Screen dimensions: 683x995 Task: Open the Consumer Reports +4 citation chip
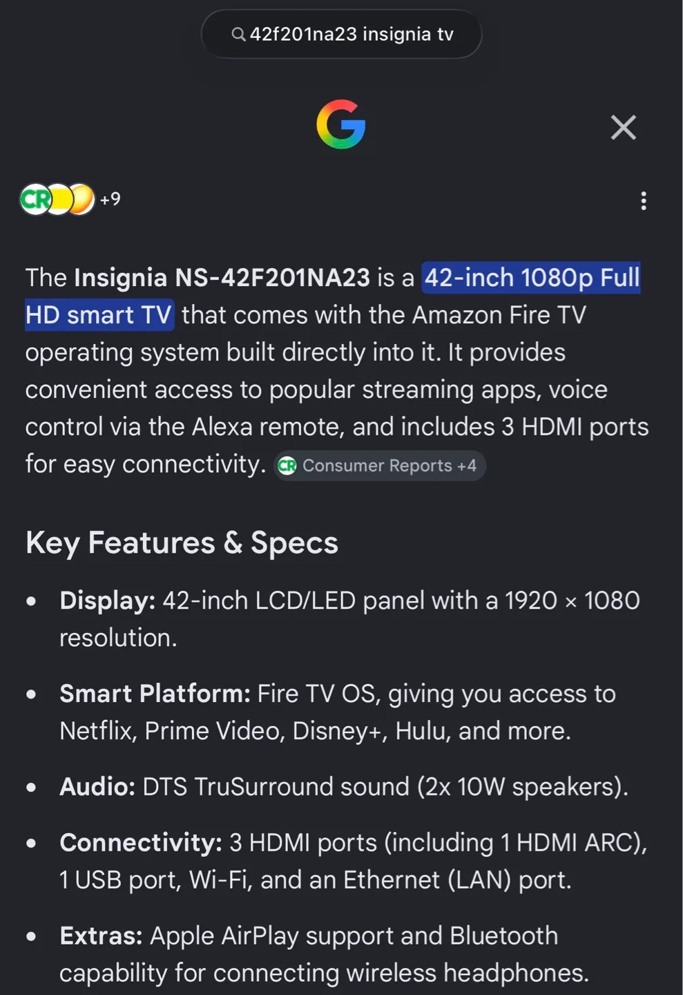coord(380,466)
